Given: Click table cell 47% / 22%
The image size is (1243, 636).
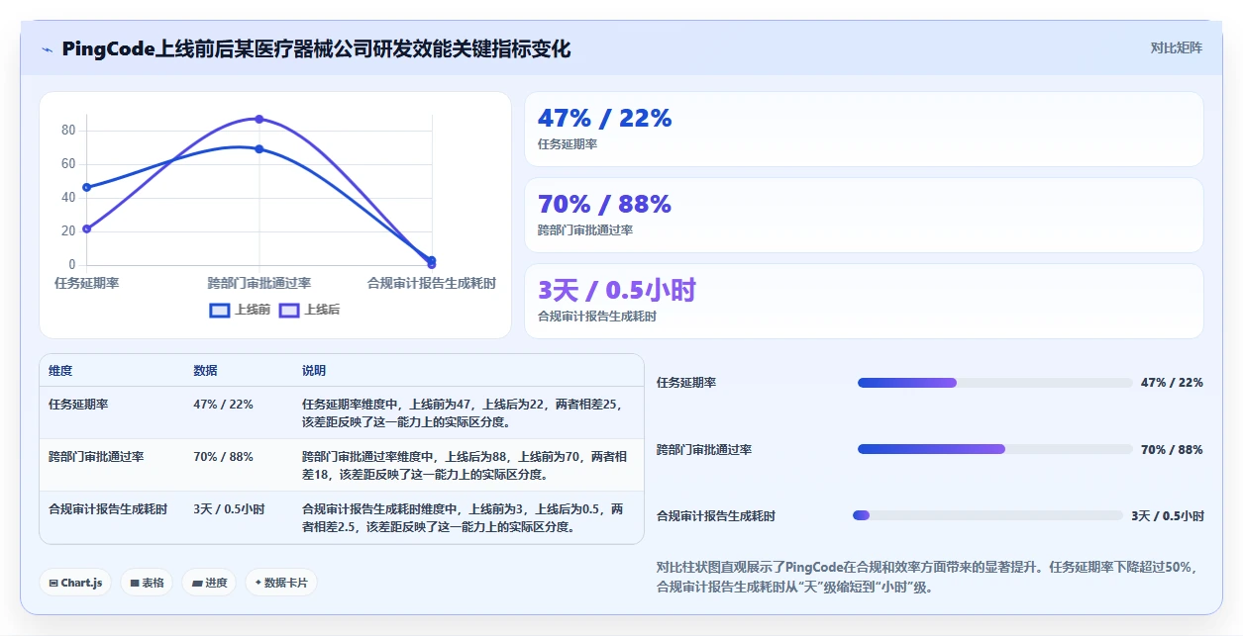Looking at the screenshot, I should [223, 405].
